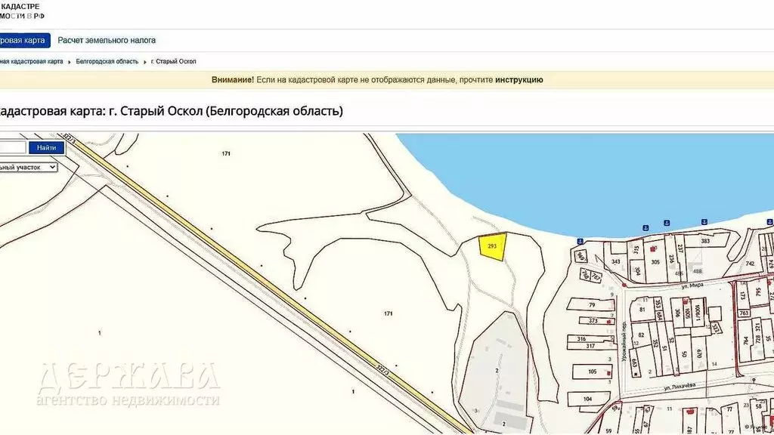Screen dimensions: 774x435
Task: Click the red building marker in parcel 373
Action: coord(609,321)
